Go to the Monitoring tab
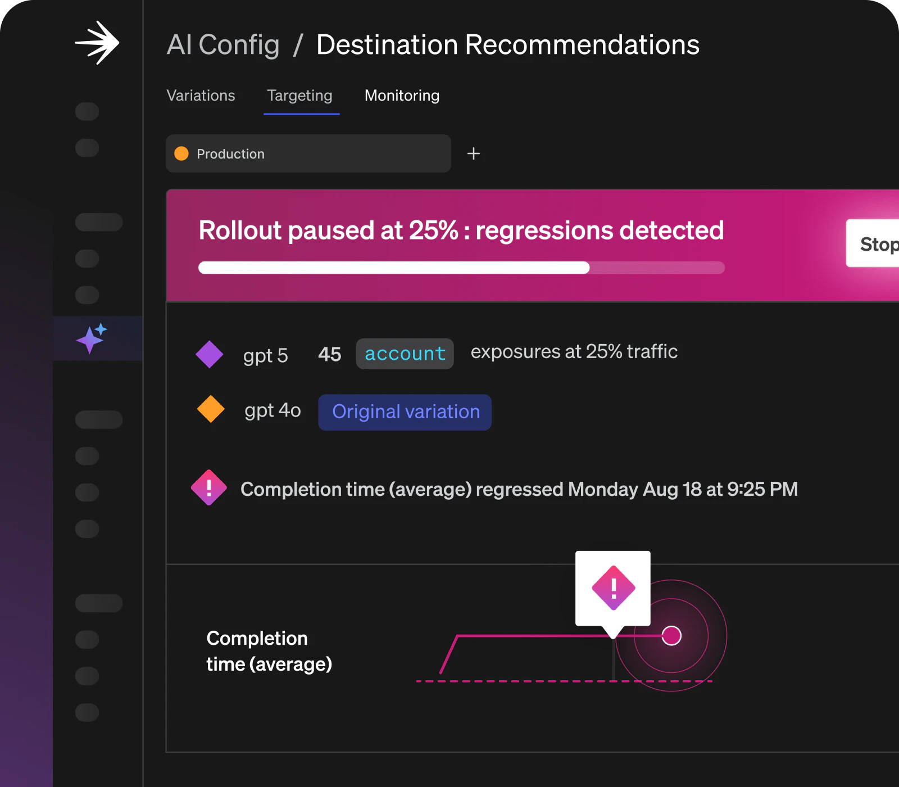This screenshot has width=899, height=787. coord(402,96)
